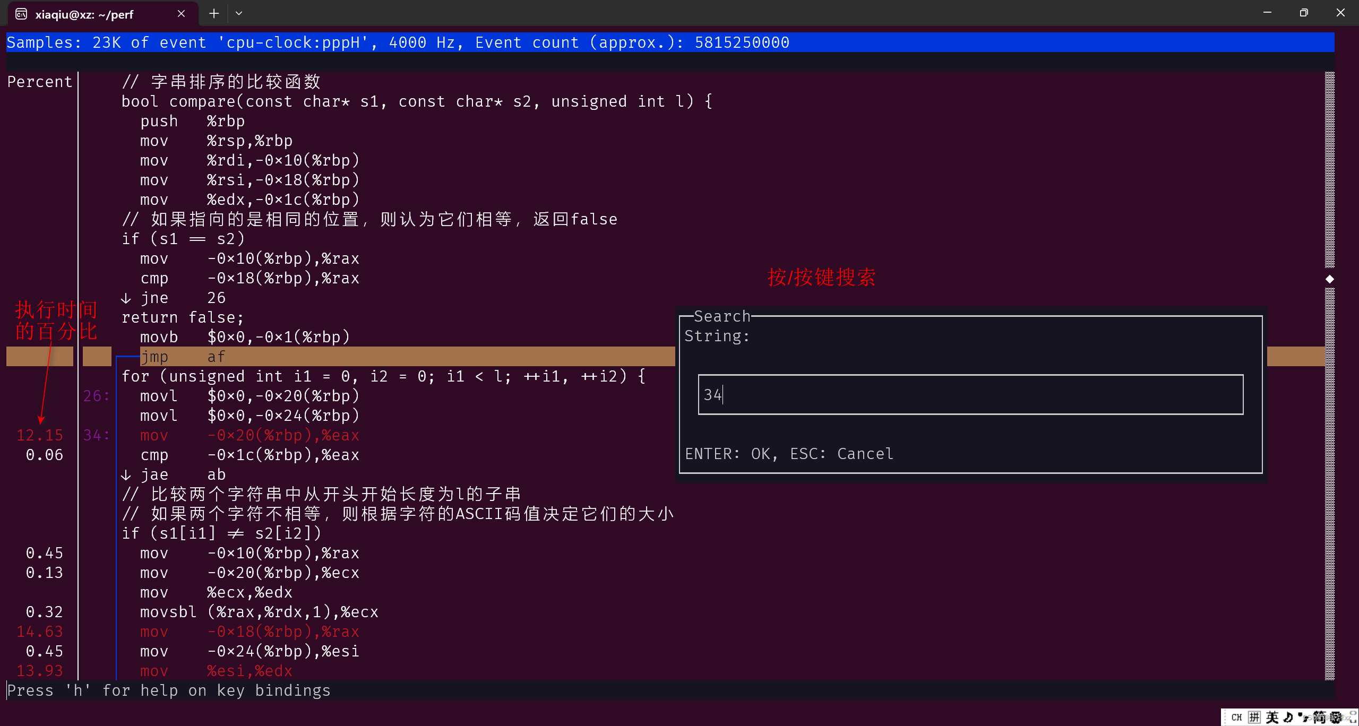Click the 'movsbl (%rax,%rdx,1),%ecx' instruction
The width and height of the screenshot is (1359, 726).
pyautogui.click(x=259, y=612)
